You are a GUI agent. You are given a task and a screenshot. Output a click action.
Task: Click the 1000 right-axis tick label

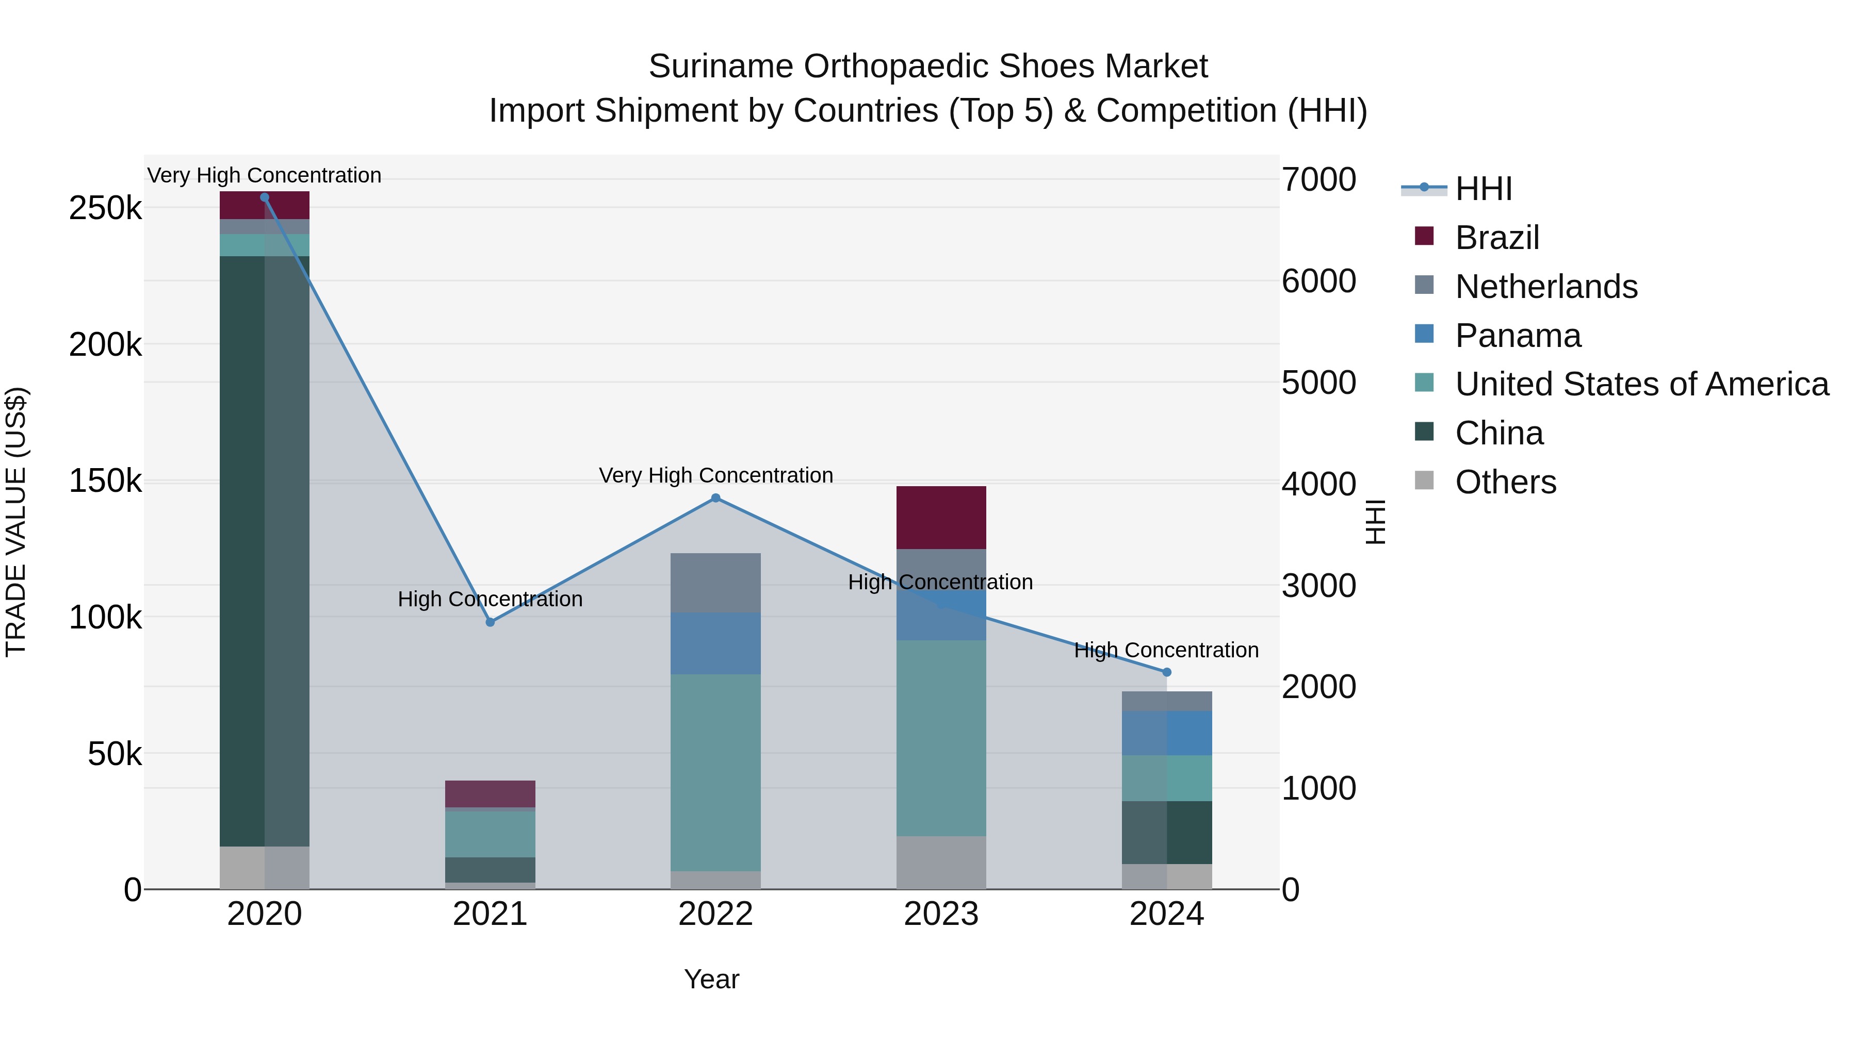(x=1319, y=788)
